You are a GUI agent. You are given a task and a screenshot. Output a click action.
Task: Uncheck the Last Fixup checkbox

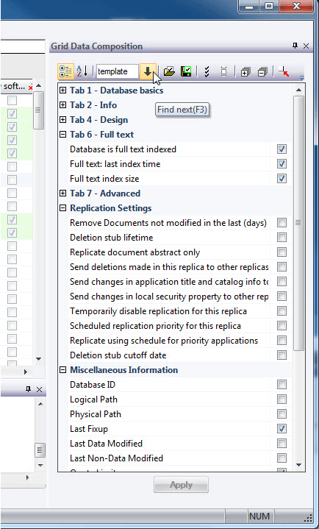[x=282, y=429]
